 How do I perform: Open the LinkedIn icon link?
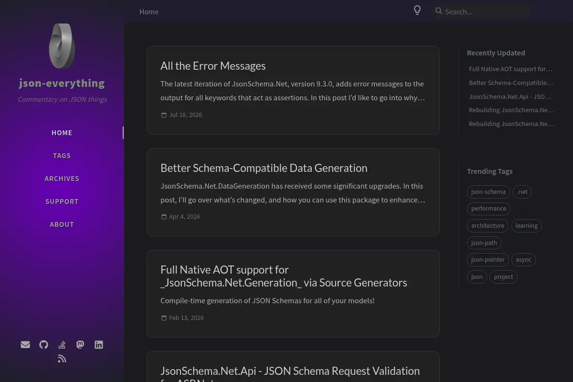point(99,345)
